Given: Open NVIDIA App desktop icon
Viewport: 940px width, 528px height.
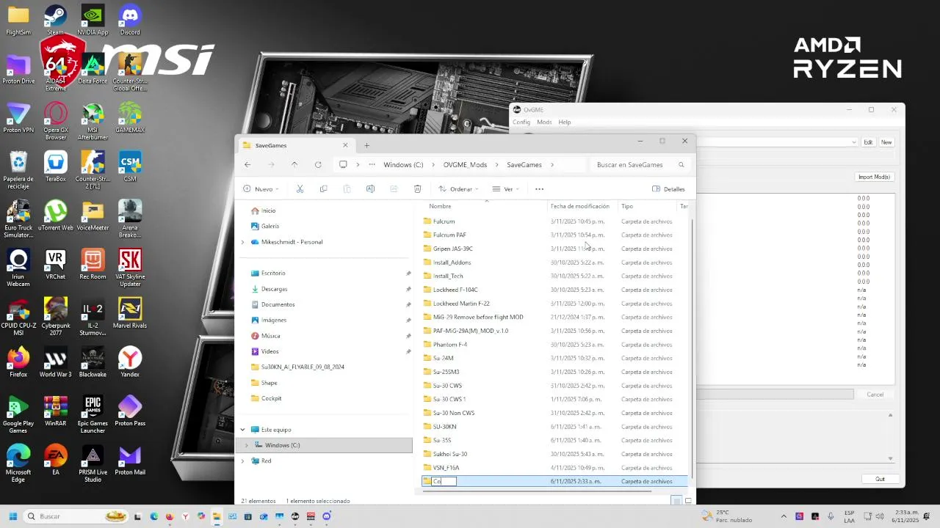Looking at the screenshot, I should coord(93,20).
